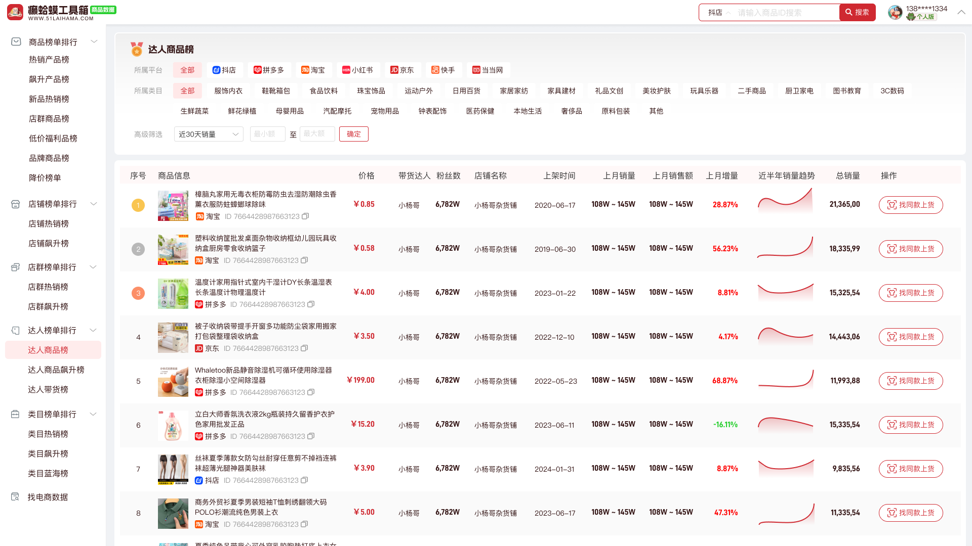The width and height of the screenshot is (972, 546).
Task: Open the 近30天销量 dropdown
Action: [209, 134]
